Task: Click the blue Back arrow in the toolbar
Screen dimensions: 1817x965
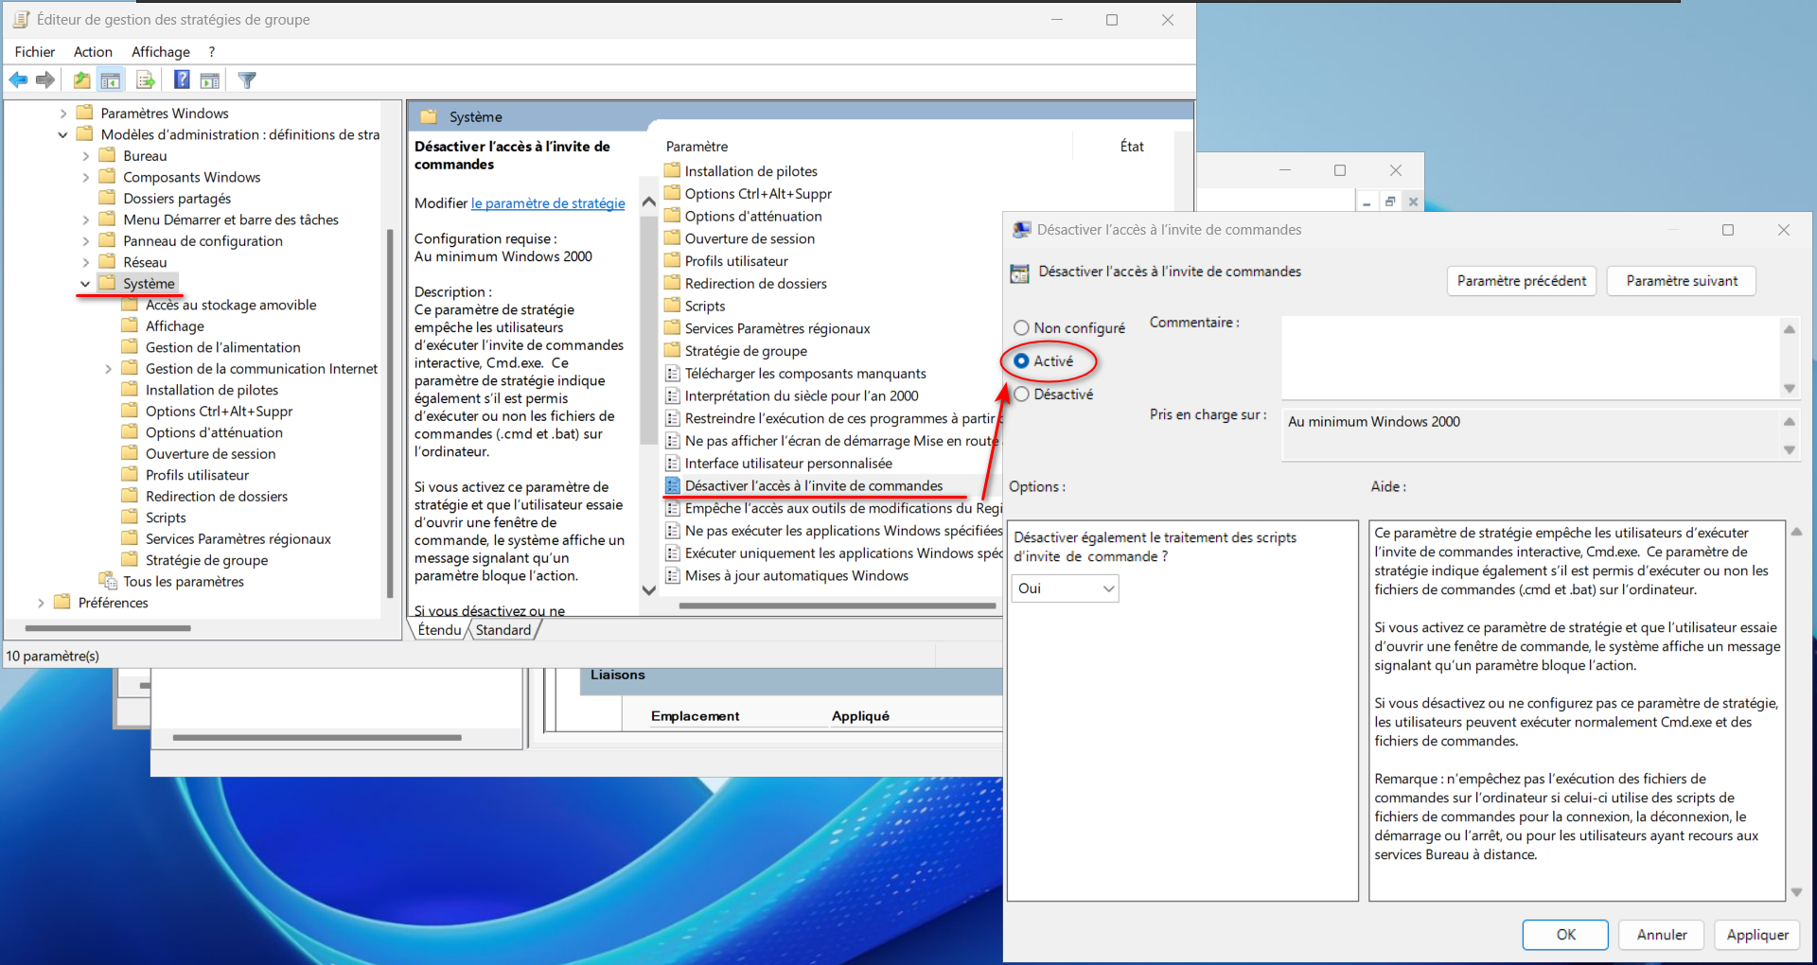Action: click(18, 80)
